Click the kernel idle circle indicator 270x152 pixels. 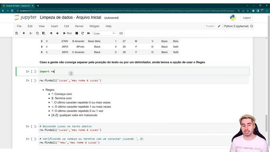coord(251,26)
